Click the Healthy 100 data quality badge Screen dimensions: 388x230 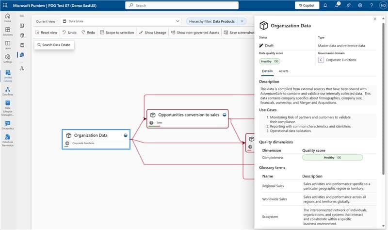point(270,61)
